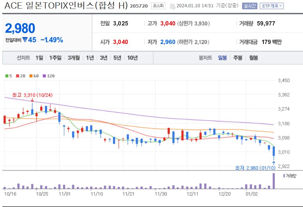The image size is (303, 207).
Task: Choose the 10년 chart range
Action: [132, 58]
